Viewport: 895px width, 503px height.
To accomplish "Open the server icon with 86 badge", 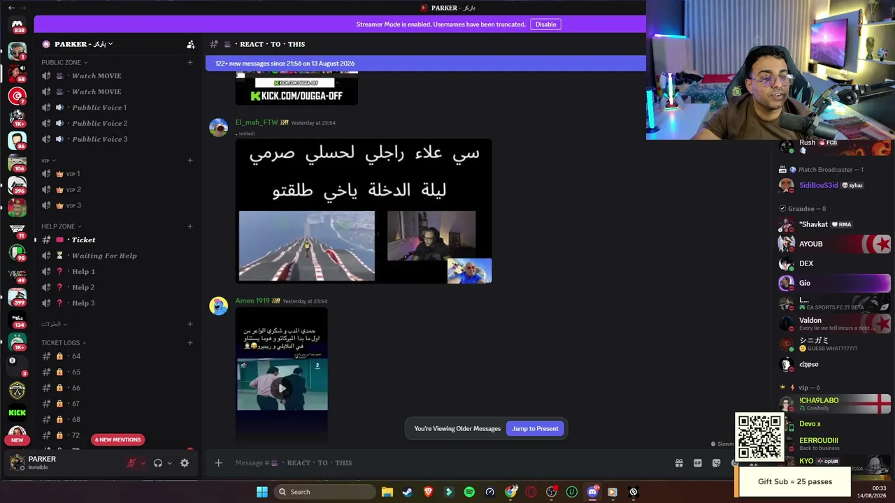I will point(17,140).
